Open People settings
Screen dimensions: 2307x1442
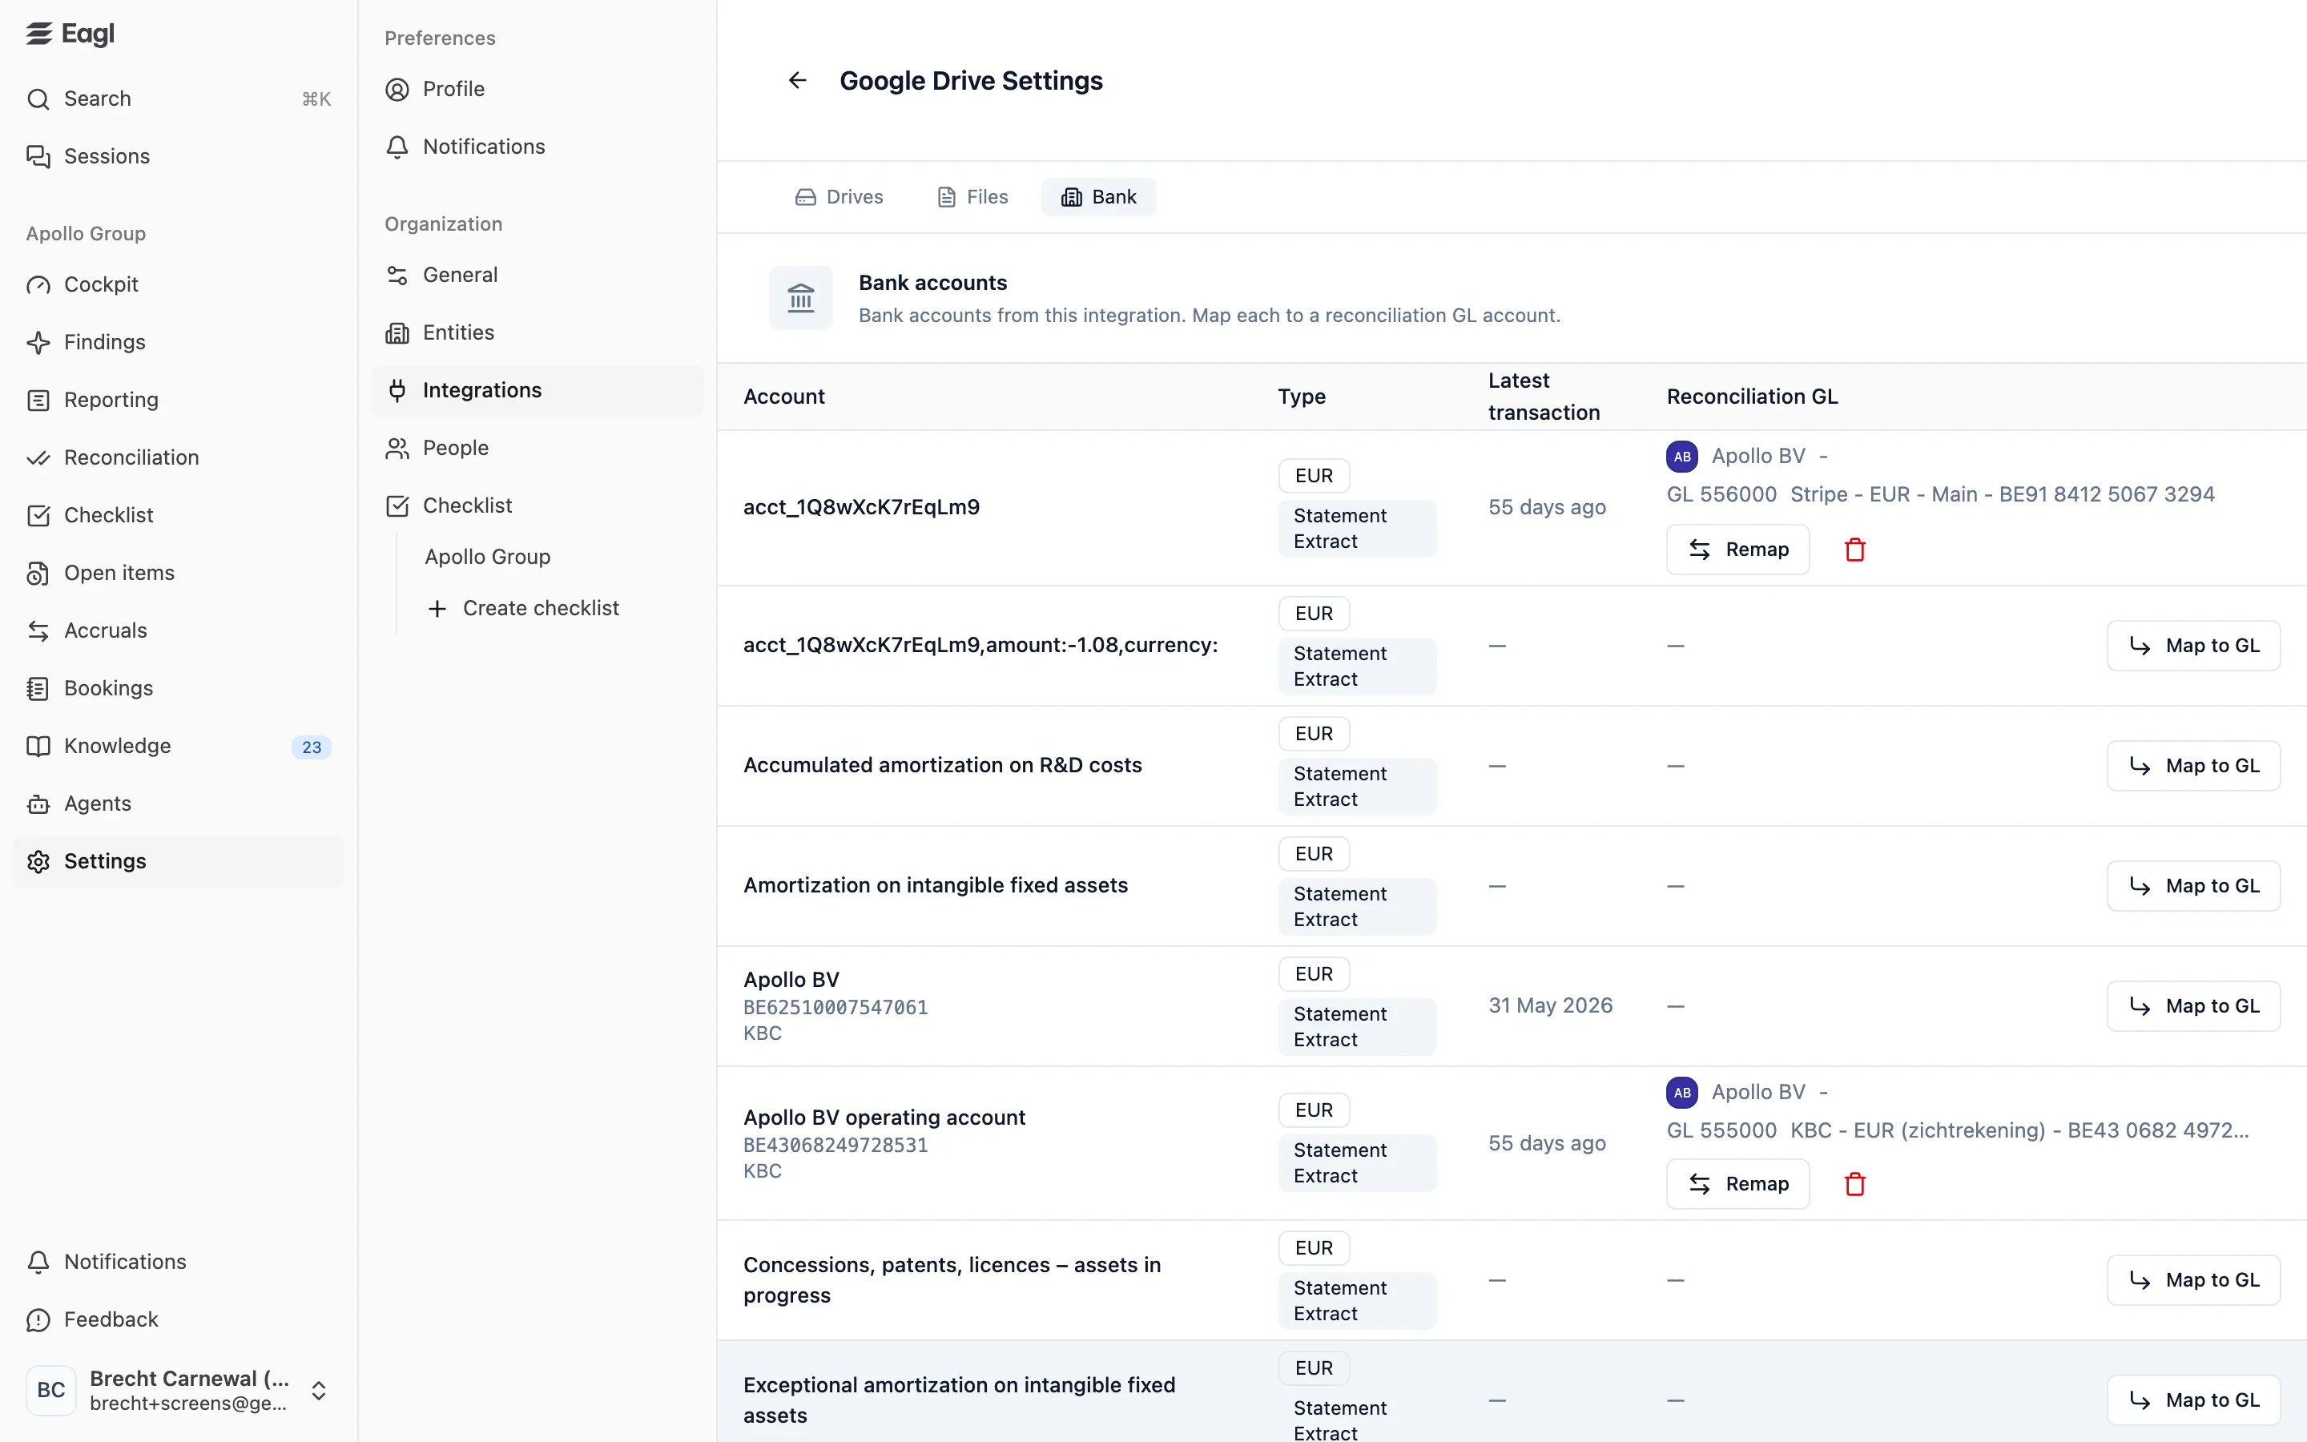(x=537, y=449)
